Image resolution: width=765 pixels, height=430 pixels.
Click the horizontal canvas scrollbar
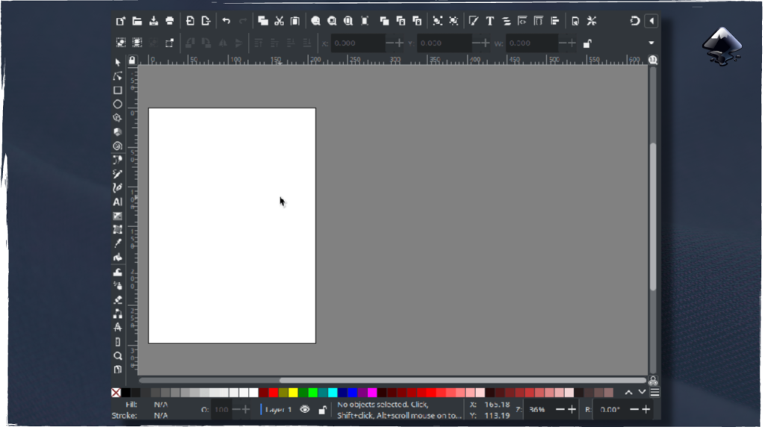(462, 381)
